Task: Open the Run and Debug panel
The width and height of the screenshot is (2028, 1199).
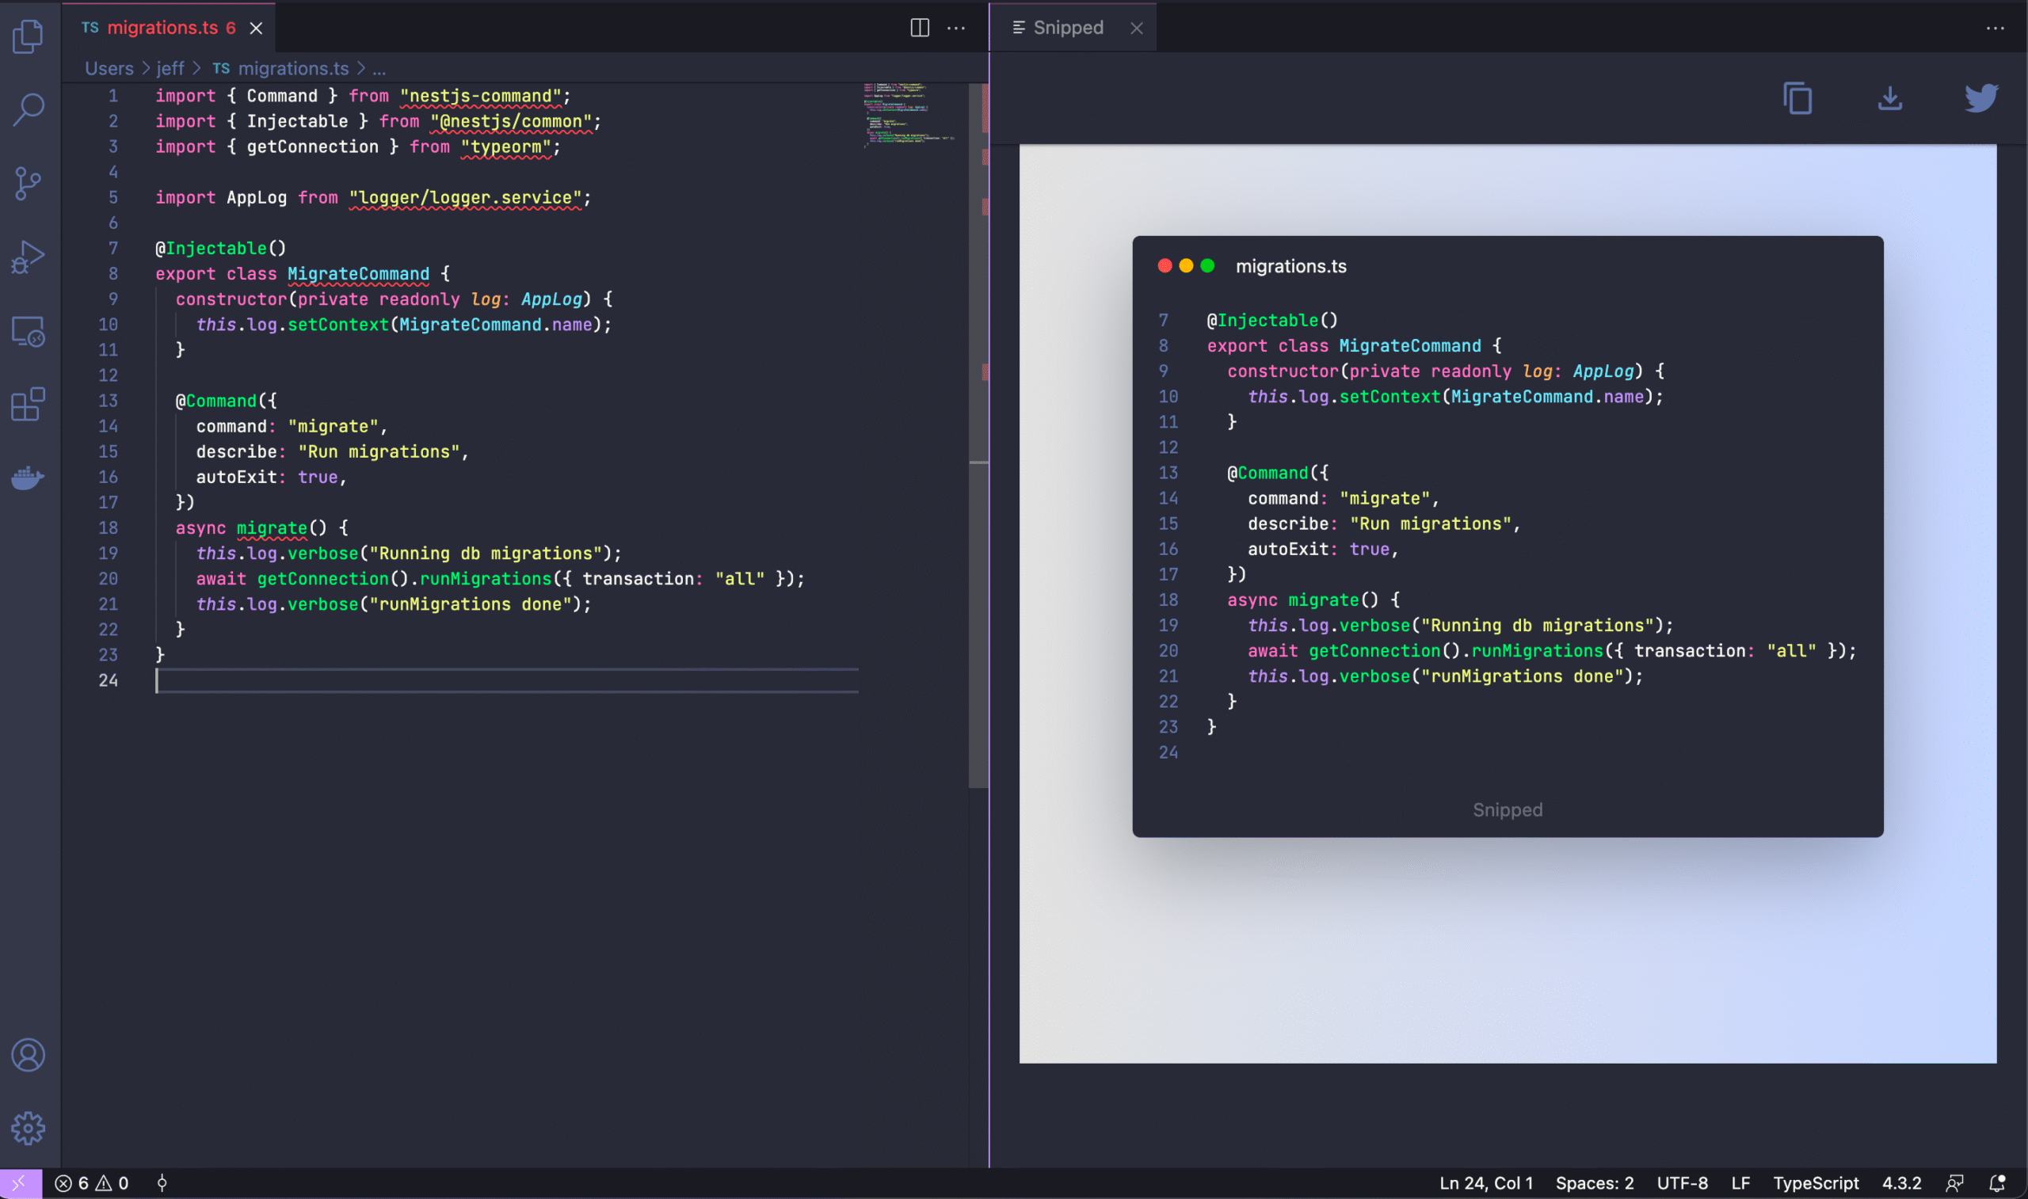Action: 29,257
